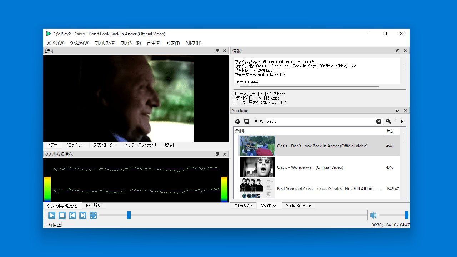Select Don't Look Back In Anger thumbnail
This screenshot has height=257, width=457.
pos(257,146)
